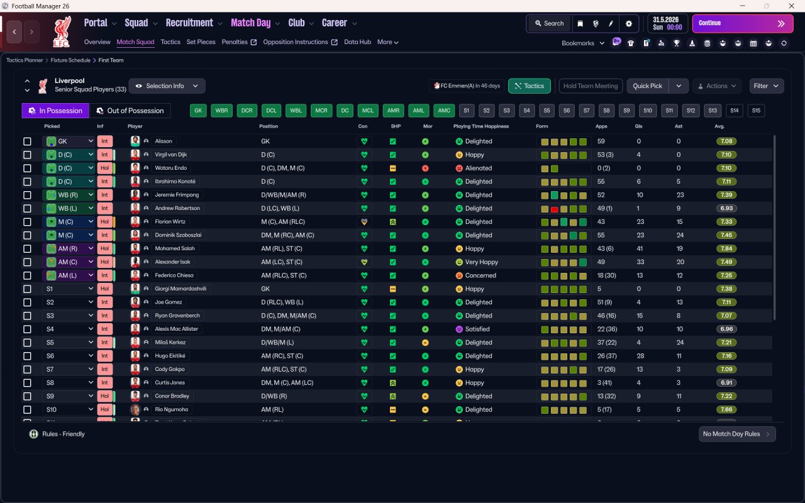Open No Match Day Rules button

tap(737, 434)
